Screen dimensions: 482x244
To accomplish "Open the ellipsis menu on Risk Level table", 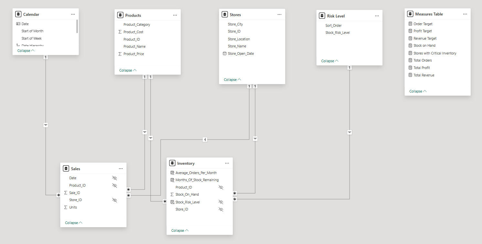I will (x=377, y=16).
